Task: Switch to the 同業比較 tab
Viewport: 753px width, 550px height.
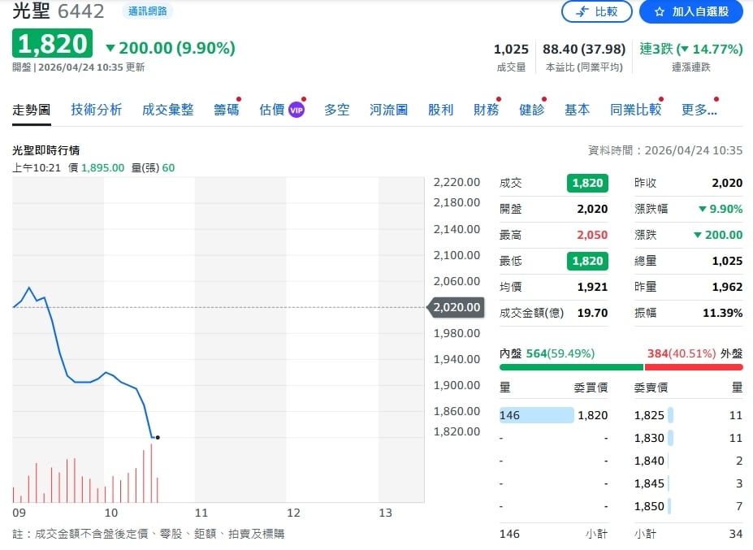Action: coord(635,109)
